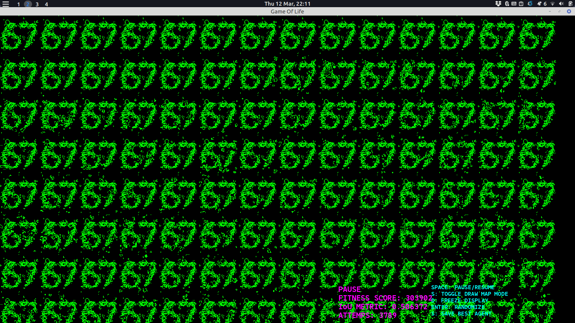Click the FITNESS SCORE: 303902 readout

pos(385,298)
